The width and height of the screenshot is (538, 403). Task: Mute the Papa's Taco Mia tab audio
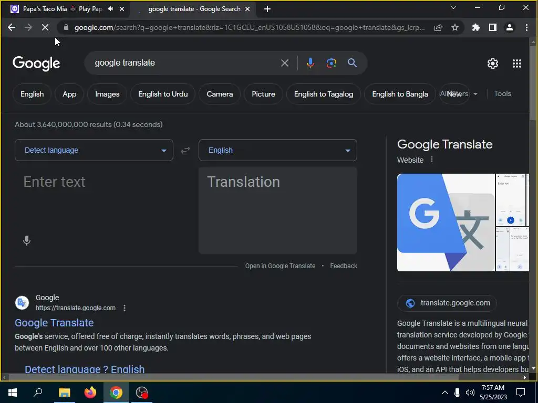pos(110,9)
